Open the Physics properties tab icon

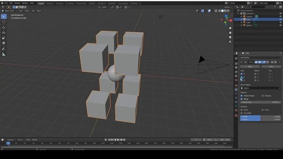pos(236,98)
